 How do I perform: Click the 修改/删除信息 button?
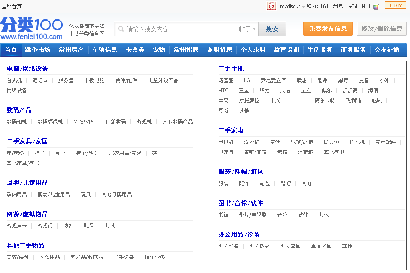[382, 28]
